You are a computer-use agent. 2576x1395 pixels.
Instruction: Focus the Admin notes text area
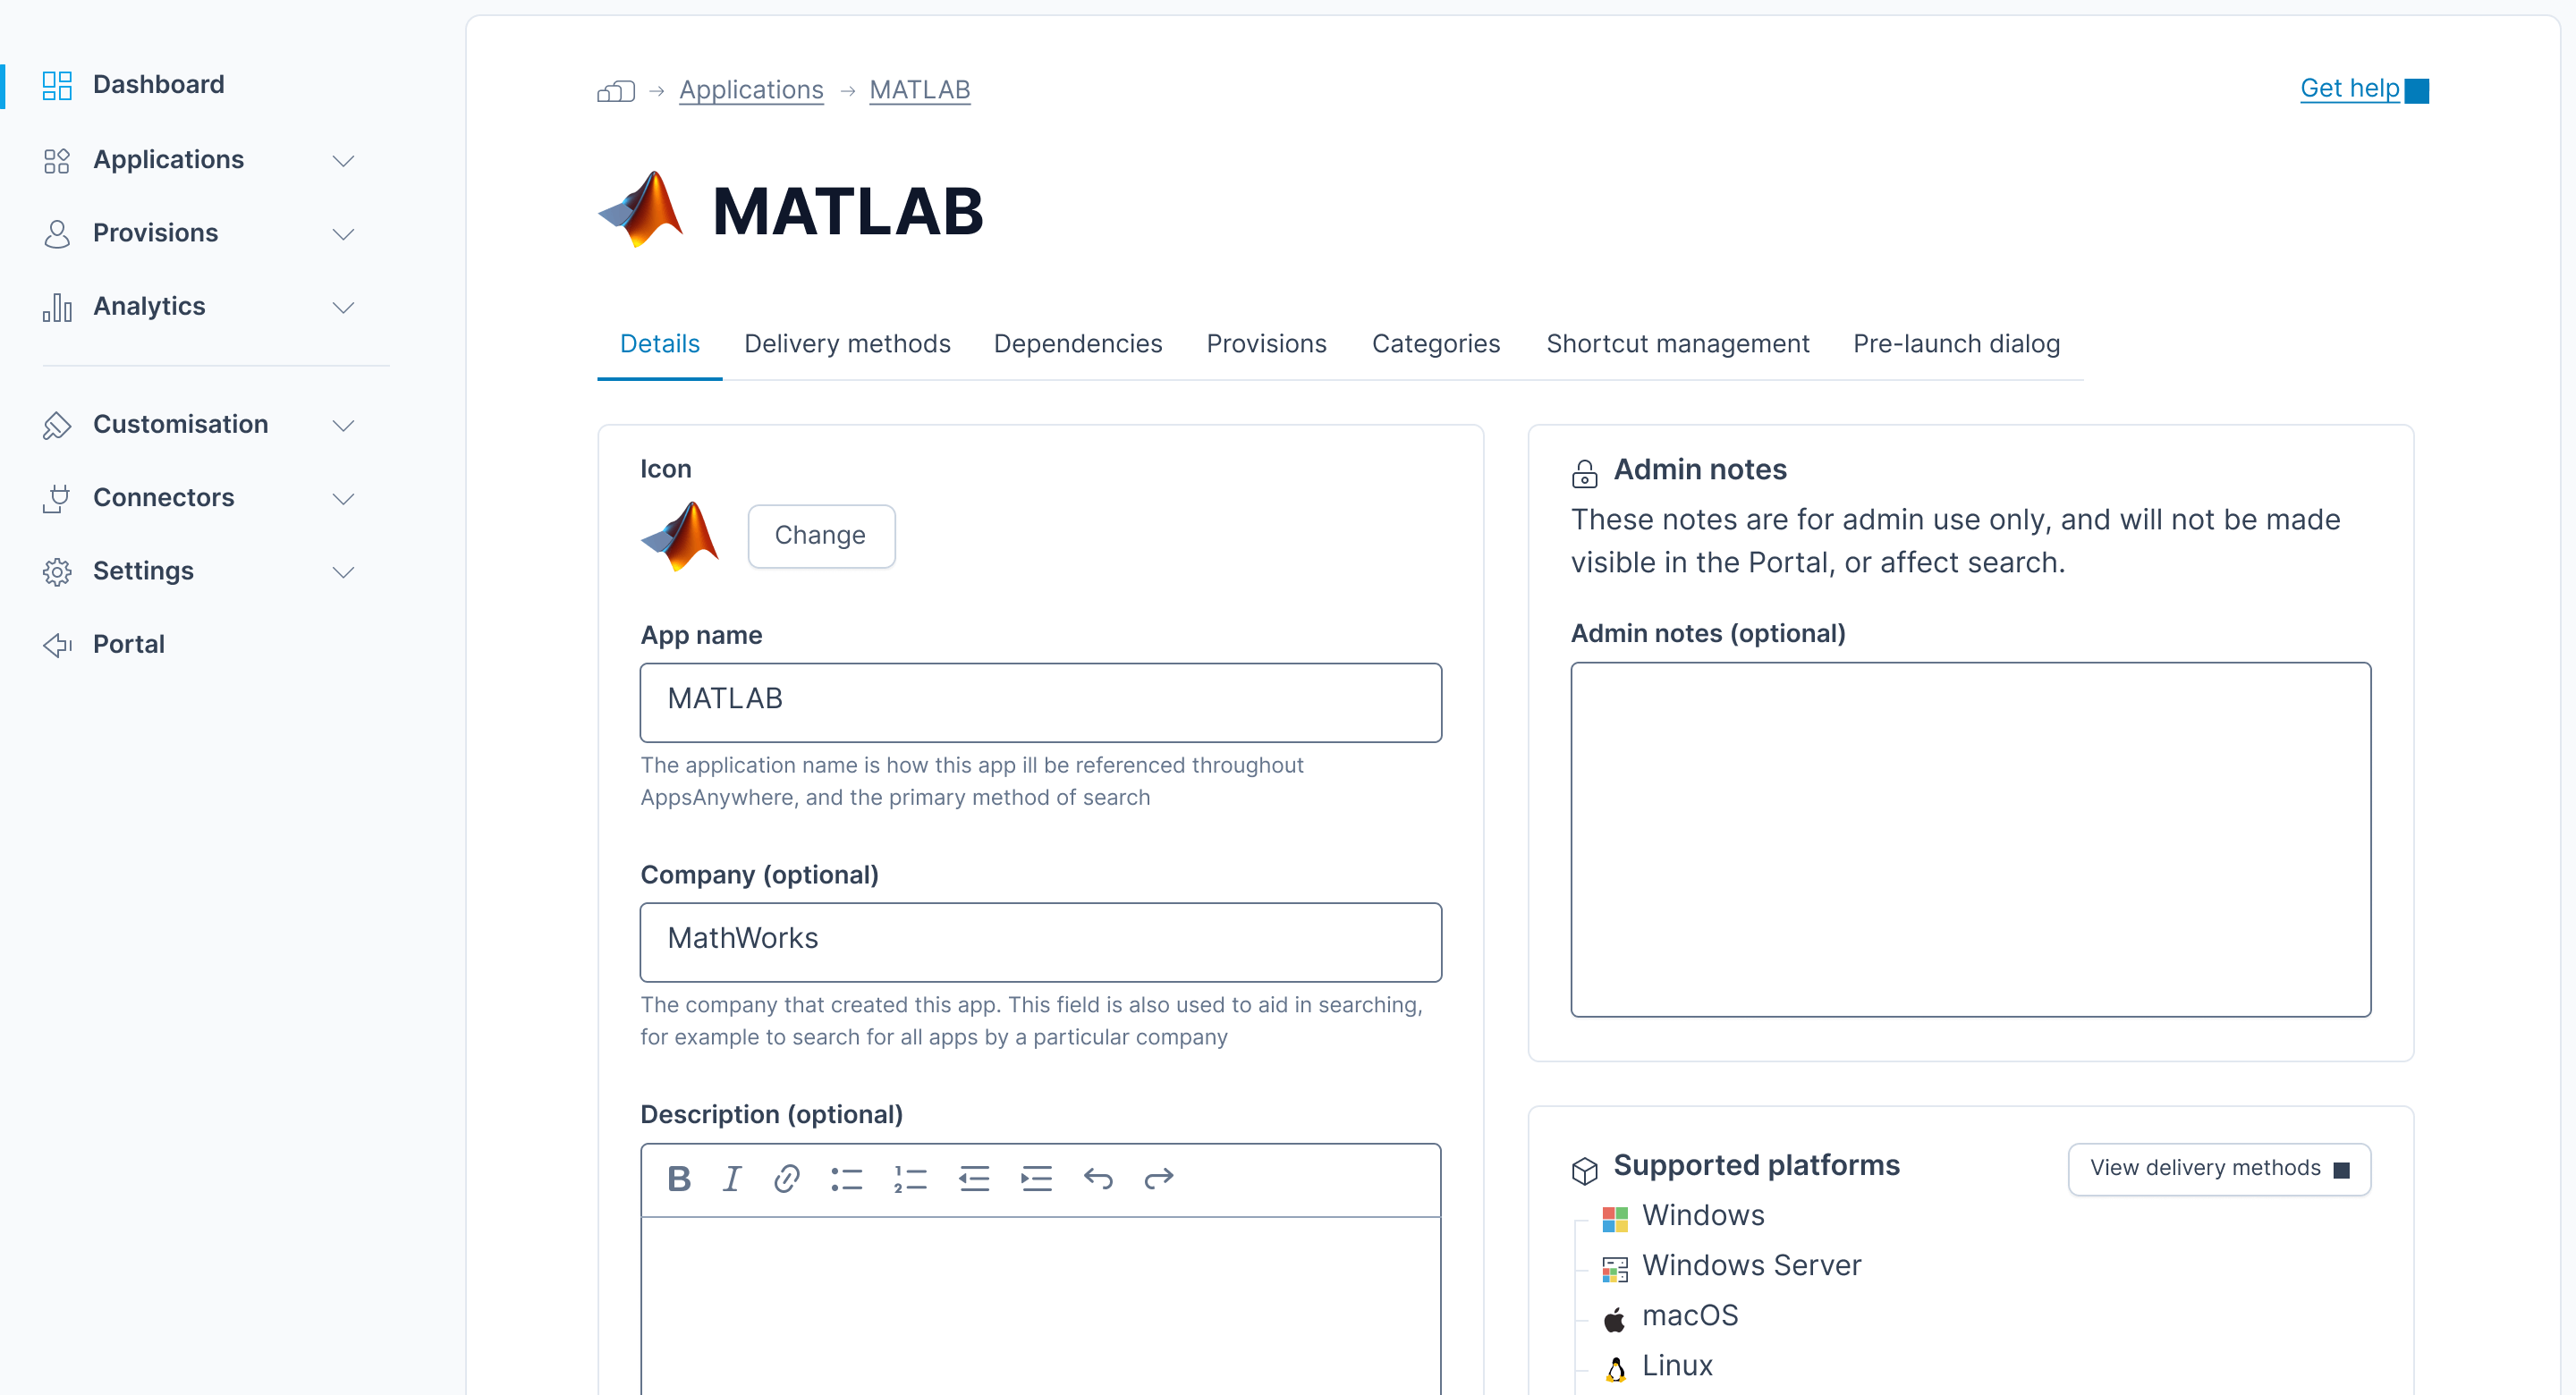tap(1970, 839)
